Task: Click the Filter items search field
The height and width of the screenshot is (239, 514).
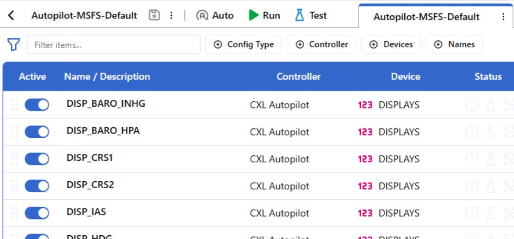Action: pyautogui.click(x=113, y=45)
